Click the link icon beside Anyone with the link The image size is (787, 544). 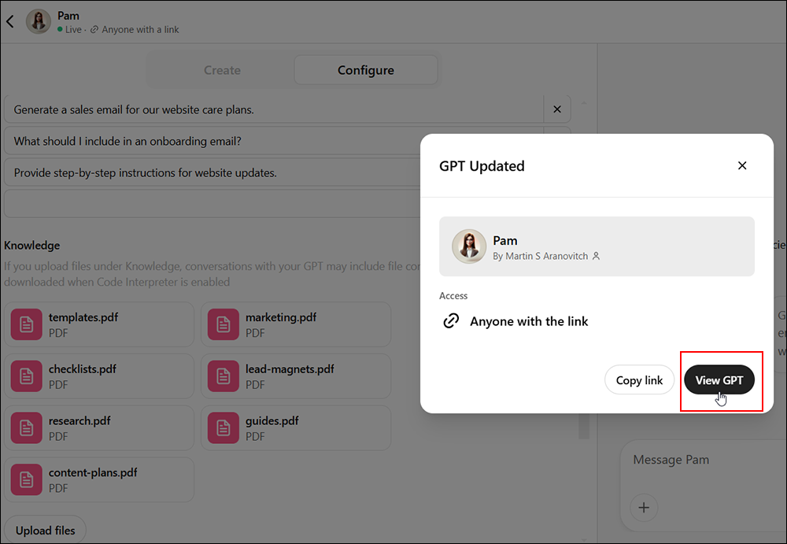click(x=451, y=320)
